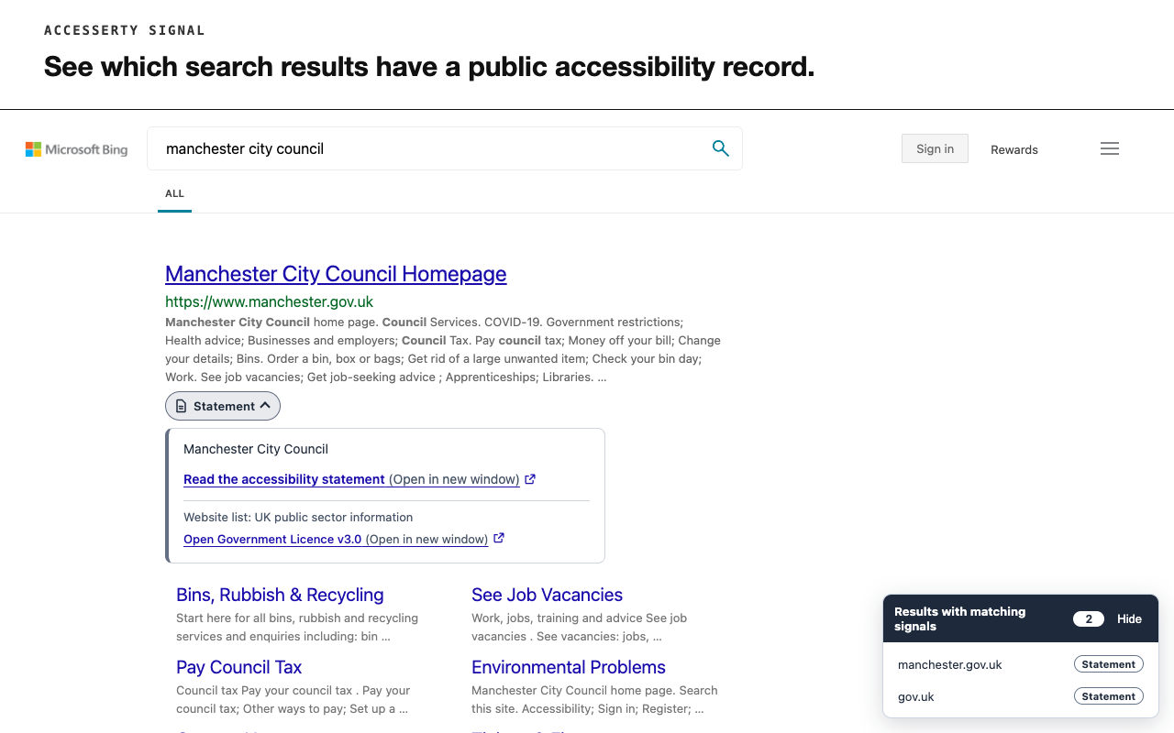Hide the matching signals panel
The width and height of the screenshot is (1174, 733).
1129,618
